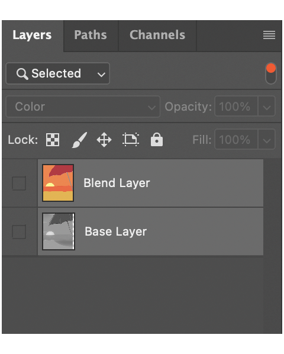Click the lock image pixels brush icon

[x=79, y=140]
